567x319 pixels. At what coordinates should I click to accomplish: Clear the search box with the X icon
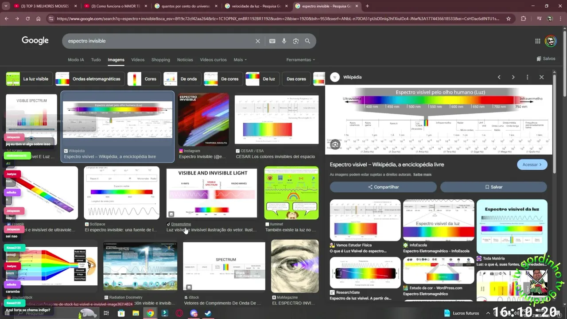pos(258,41)
